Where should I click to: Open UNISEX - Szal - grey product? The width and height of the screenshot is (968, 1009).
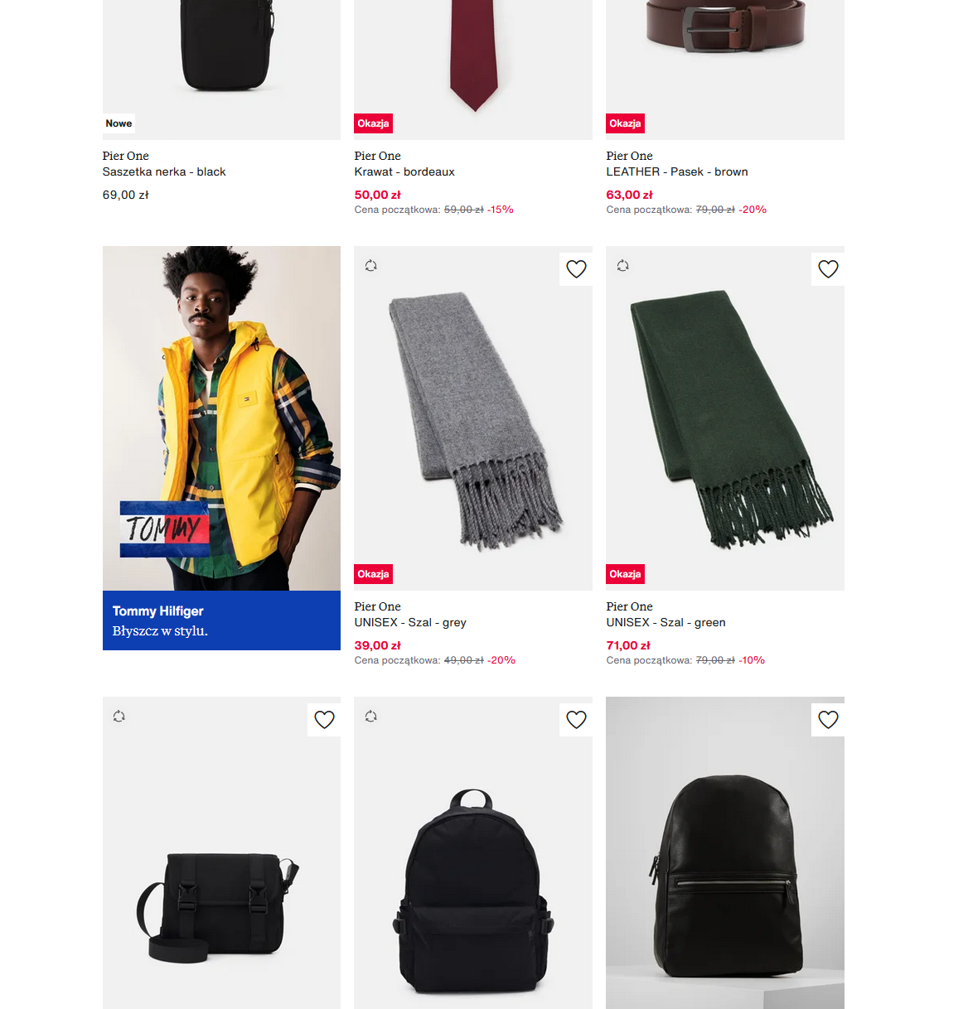click(410, 622)
